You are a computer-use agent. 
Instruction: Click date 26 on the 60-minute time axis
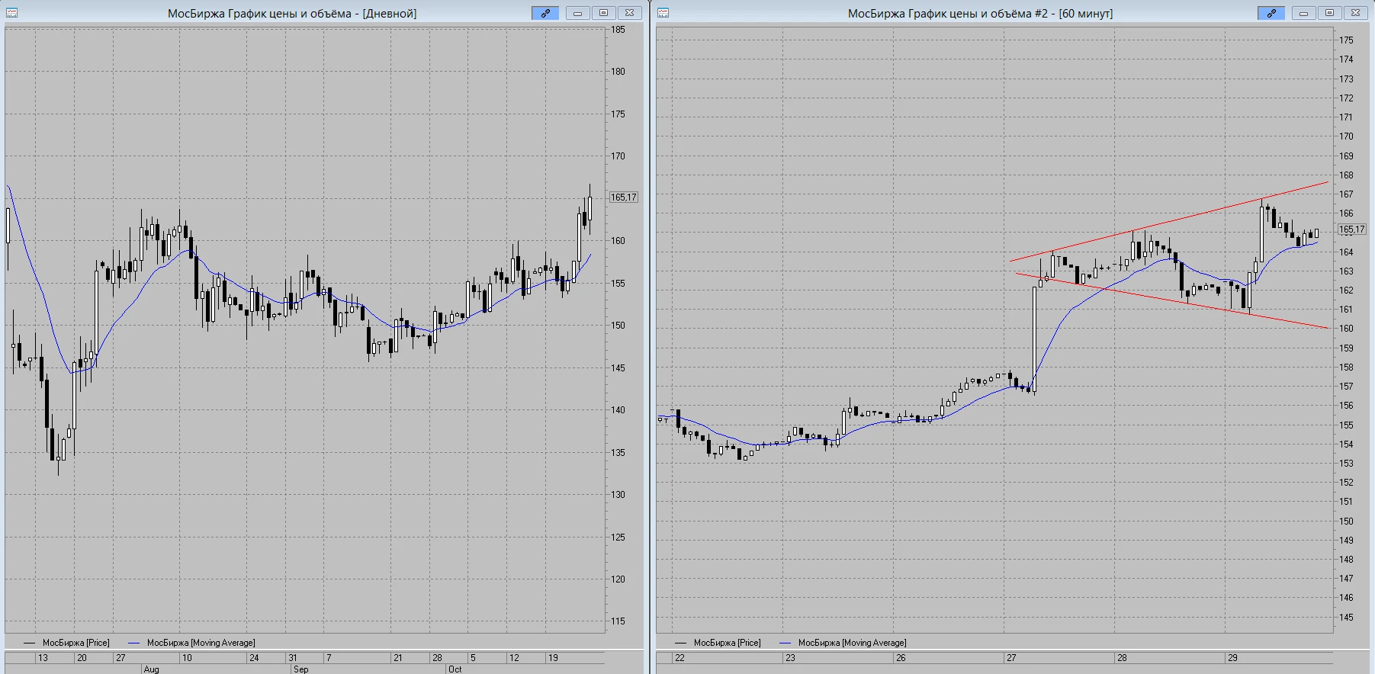click(x=901, y=657)
